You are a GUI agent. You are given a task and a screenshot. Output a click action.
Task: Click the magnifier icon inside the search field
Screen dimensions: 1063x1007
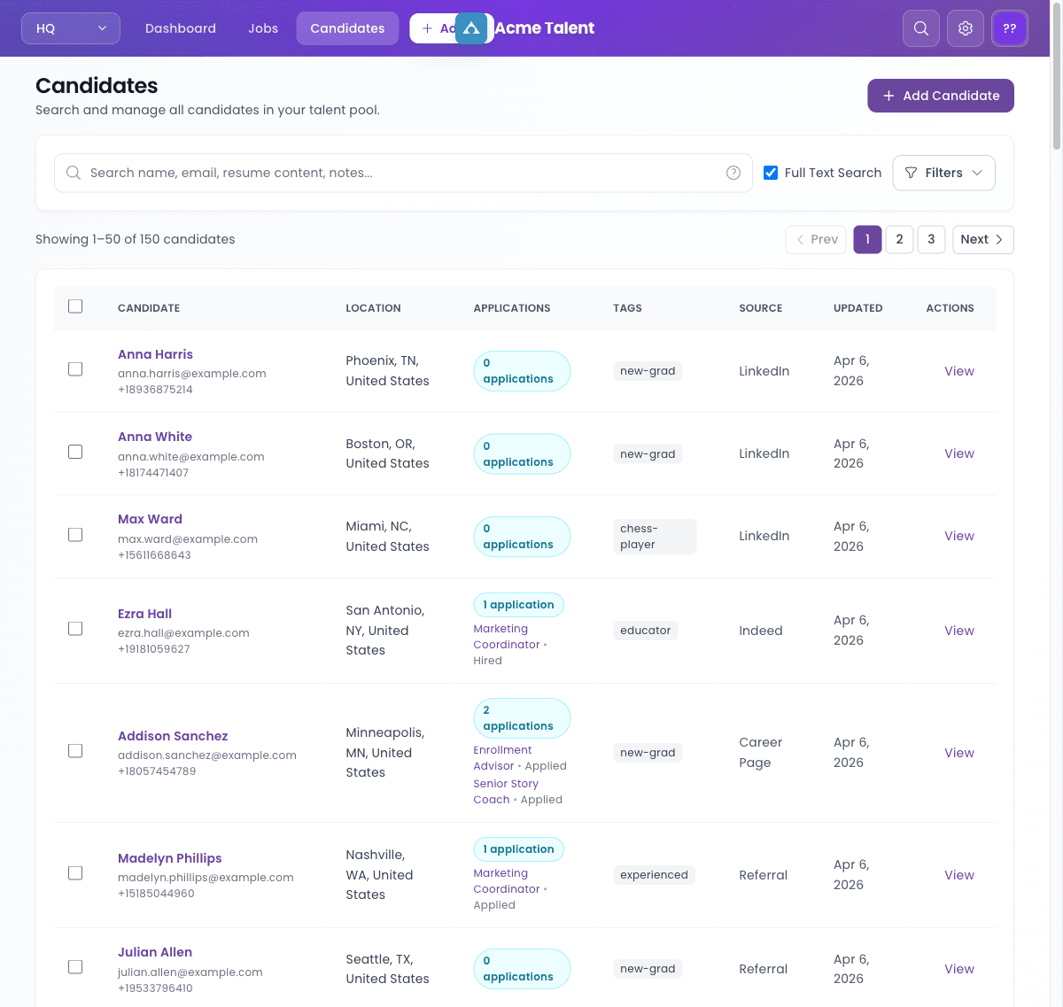[x=74, y=173]
